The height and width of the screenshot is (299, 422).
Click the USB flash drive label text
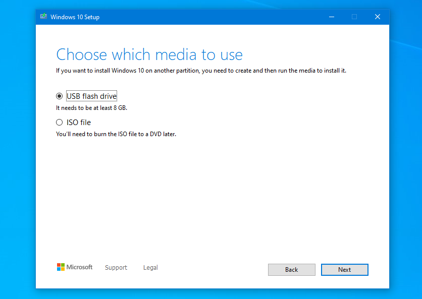pyautogui.click(x=91, y=96)
